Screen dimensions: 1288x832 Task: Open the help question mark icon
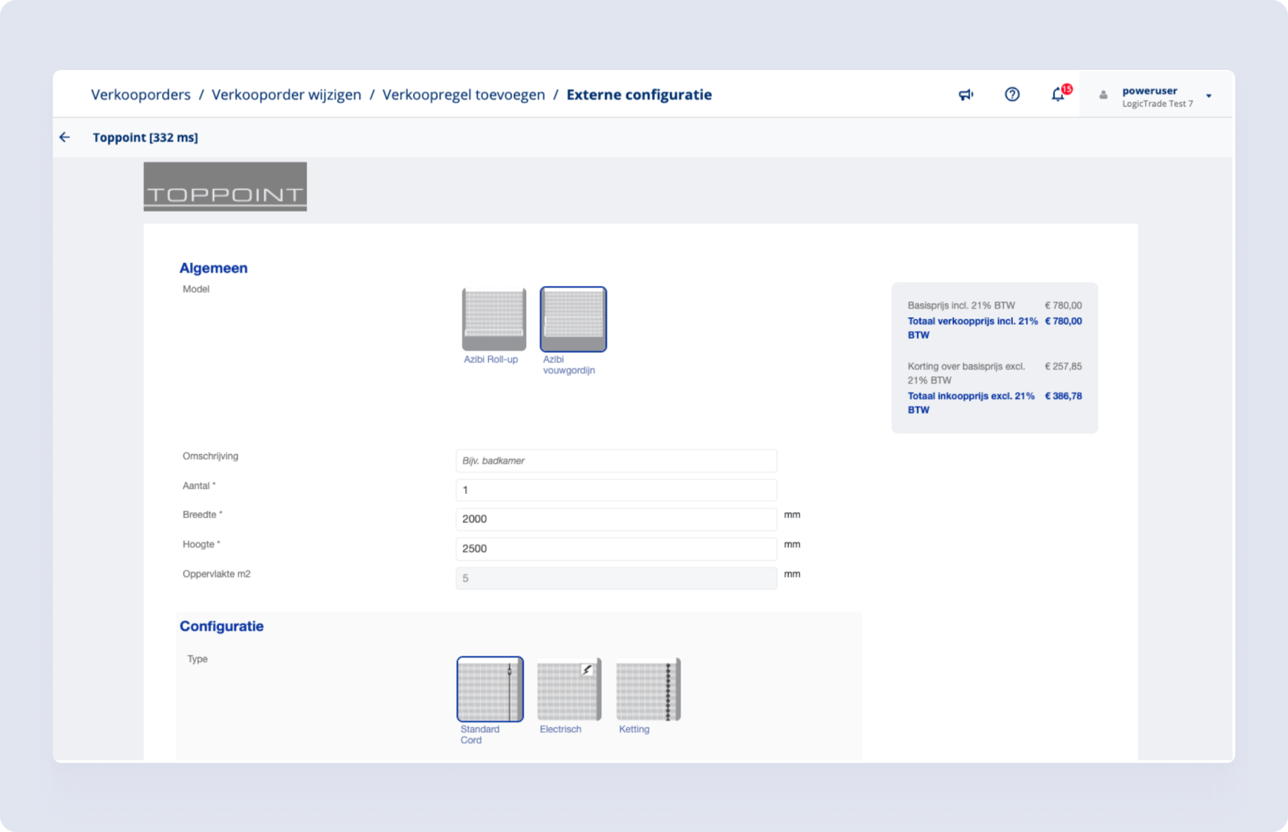pos(1011,95)
